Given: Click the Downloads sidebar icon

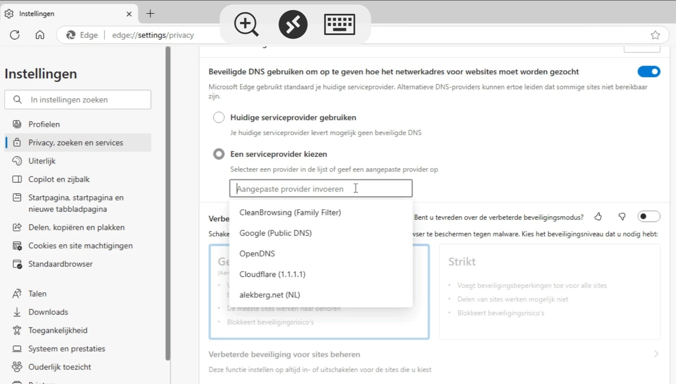Looking at the screenshot, I should coord(17,312).
